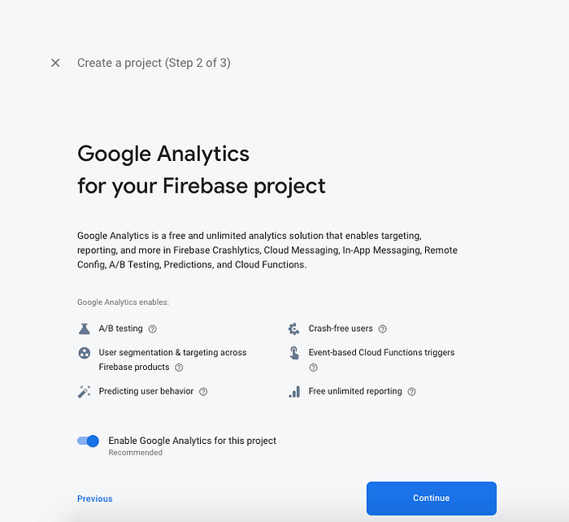
Task: Open help for Predicting user behavior
Action: pyautogui.click(x=203, y=392)
